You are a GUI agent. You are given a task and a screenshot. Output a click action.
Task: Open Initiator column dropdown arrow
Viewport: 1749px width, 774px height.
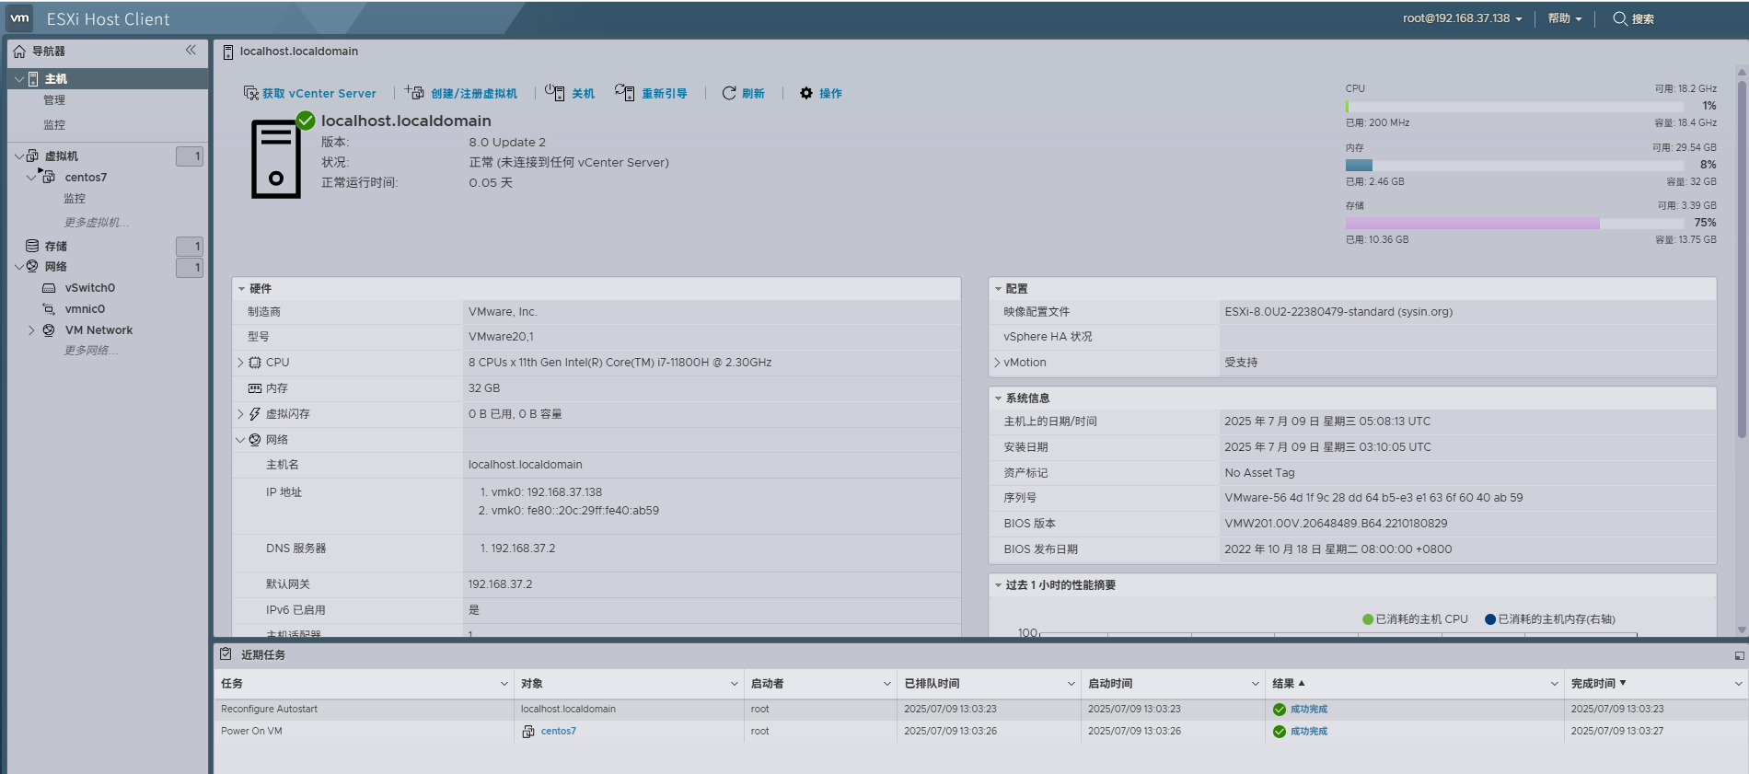pos(887,684)
